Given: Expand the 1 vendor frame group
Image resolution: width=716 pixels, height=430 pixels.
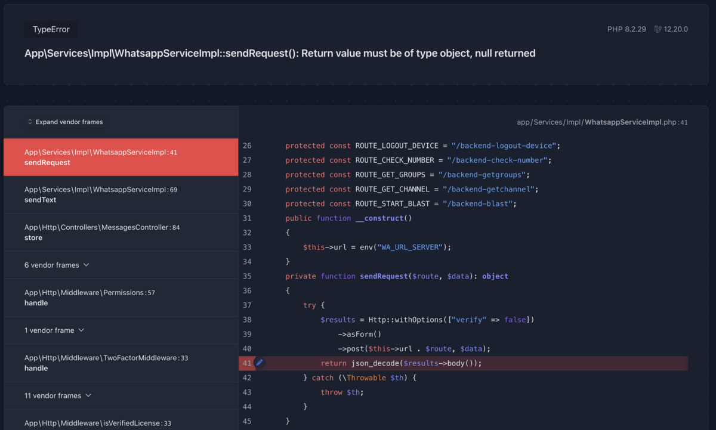Looking at the screenshot, I should coord(54,330).
